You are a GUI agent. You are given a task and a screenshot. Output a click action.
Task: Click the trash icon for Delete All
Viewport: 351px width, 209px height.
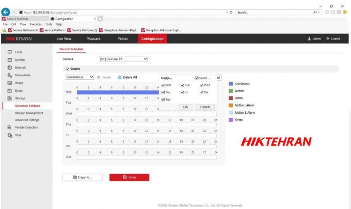click(x=120, y=77)
